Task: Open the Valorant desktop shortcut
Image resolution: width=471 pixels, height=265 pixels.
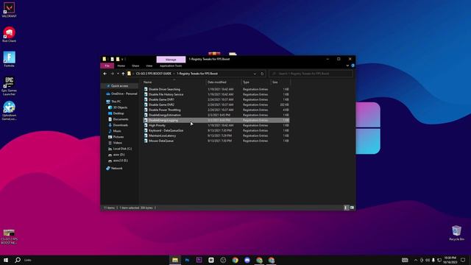Action: [9, 10]
